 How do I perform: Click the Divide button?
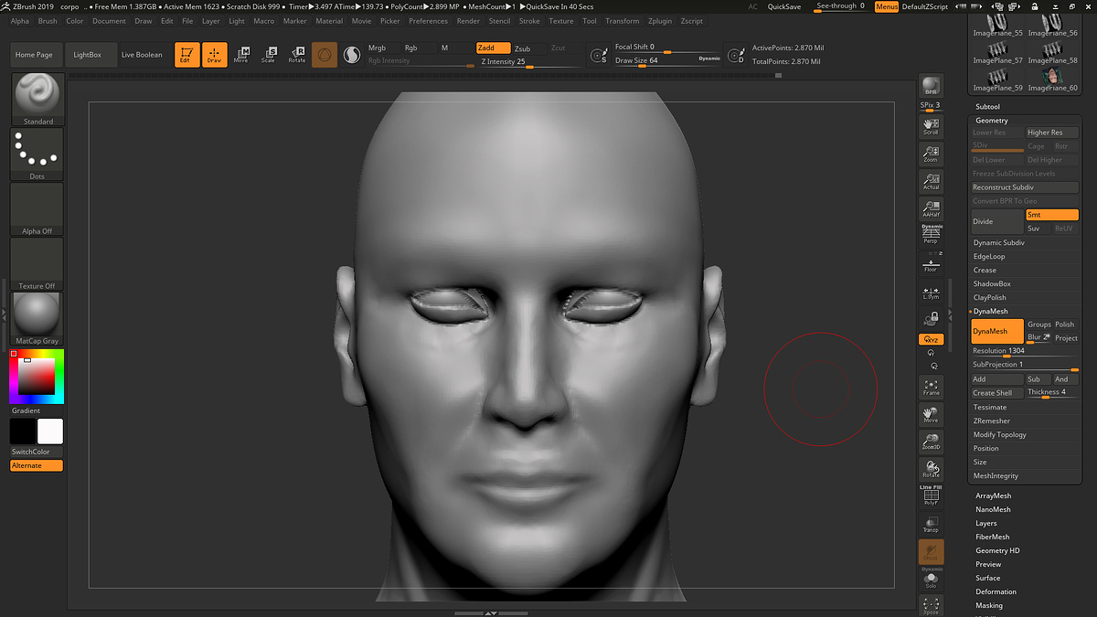point(997,221)
